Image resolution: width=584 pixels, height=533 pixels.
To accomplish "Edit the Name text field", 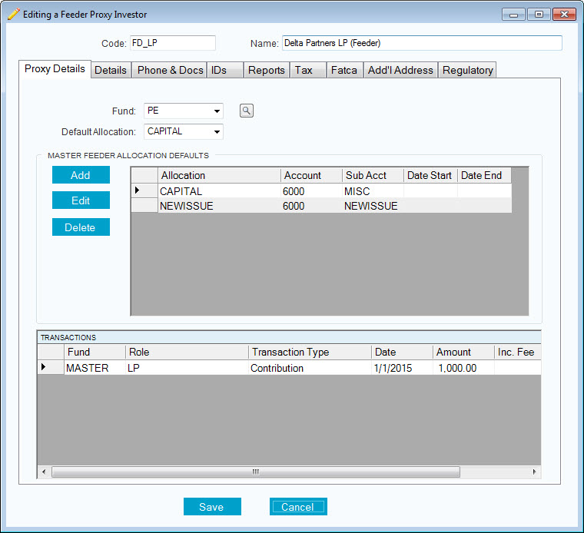I will click(422, 43).
